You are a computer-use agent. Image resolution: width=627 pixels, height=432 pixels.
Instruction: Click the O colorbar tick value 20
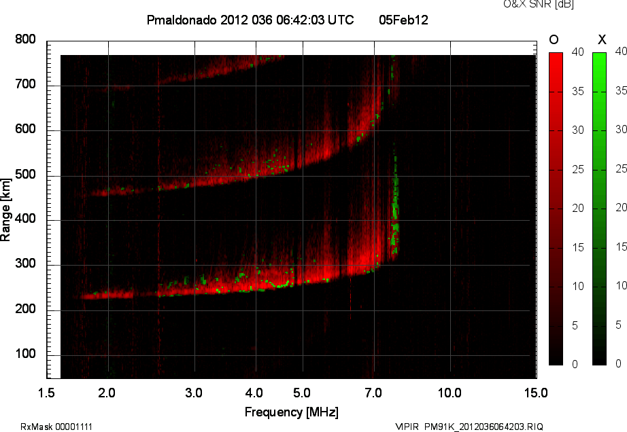click(x=578, y=208)
